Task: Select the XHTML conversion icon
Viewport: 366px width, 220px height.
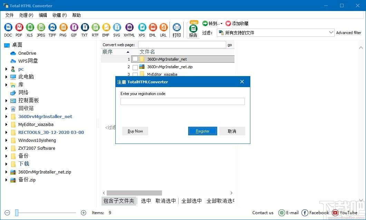Action: point(129,27)
